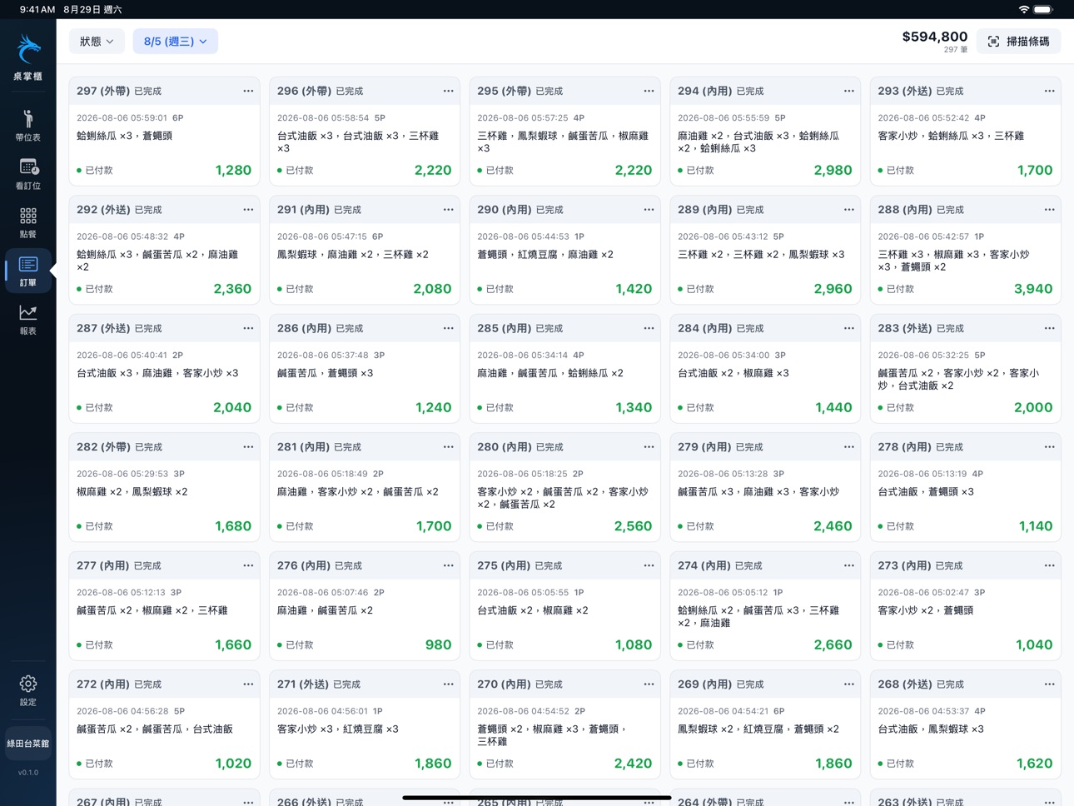Screen dimensions: 1074x806
Task: Click the 2,560 amount on order 280
Action: [633, 526]
